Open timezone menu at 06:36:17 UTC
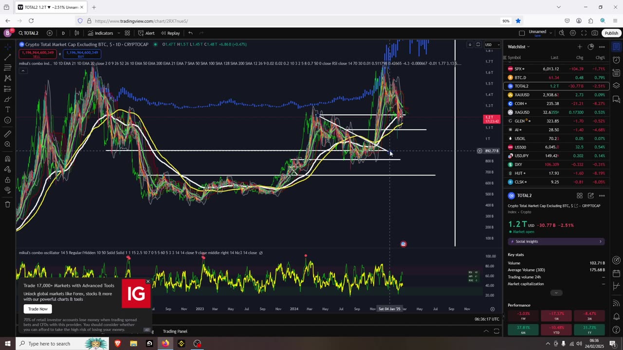This screenshot has width=623, height=350. (487, 319)
